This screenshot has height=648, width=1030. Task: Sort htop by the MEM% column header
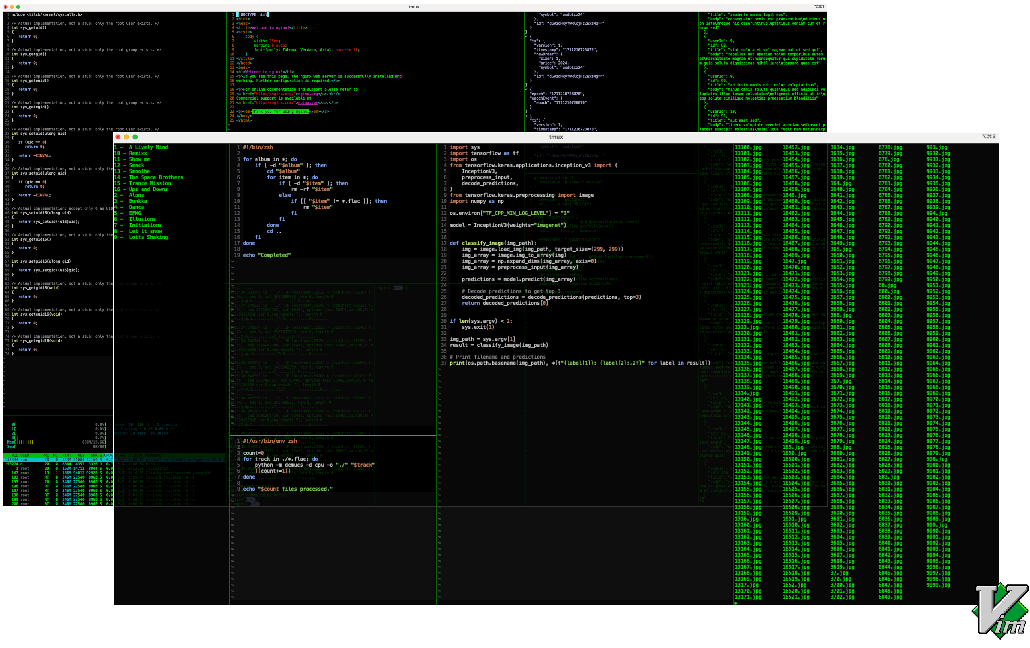120,456
